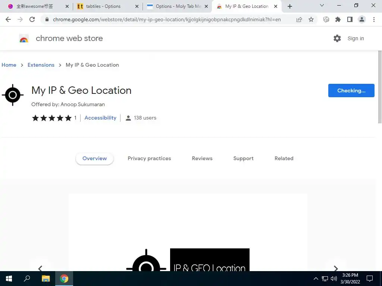
Task: Open the Reviews tab
Action: tap(202, 159)
